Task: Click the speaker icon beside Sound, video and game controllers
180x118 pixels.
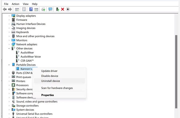Action: [x=13, y=101]
